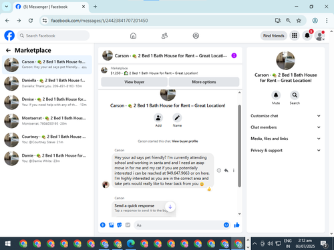
Task: Open the install app icon in address bar
Action: (277, 21)
